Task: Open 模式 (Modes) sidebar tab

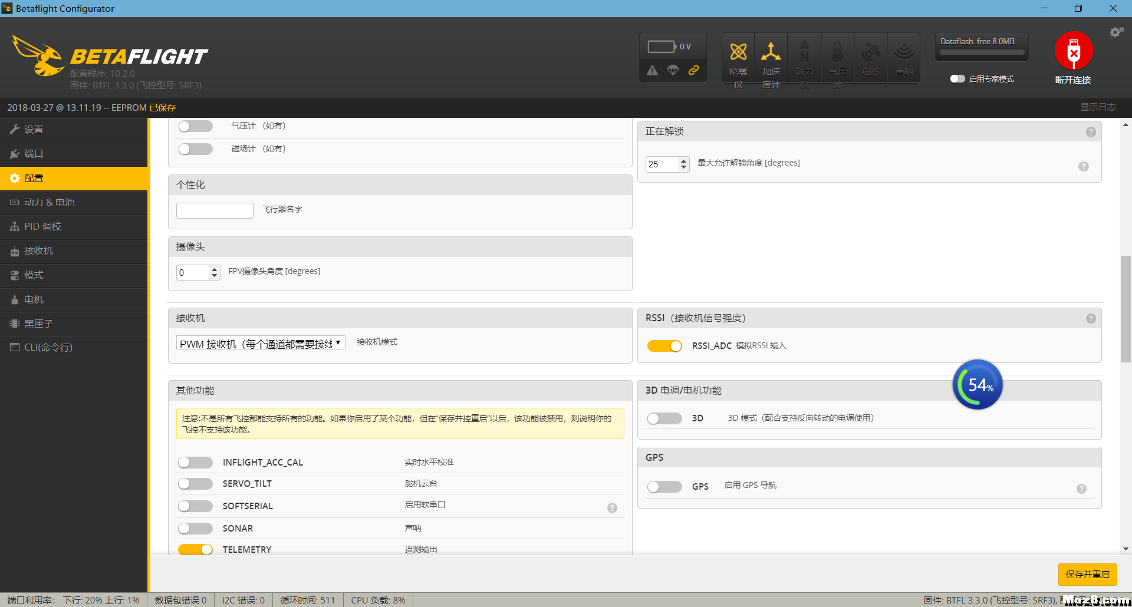Action: (74, 275)
